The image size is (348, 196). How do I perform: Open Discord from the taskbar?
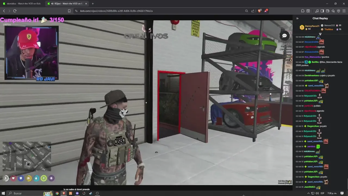coord(77,193)
